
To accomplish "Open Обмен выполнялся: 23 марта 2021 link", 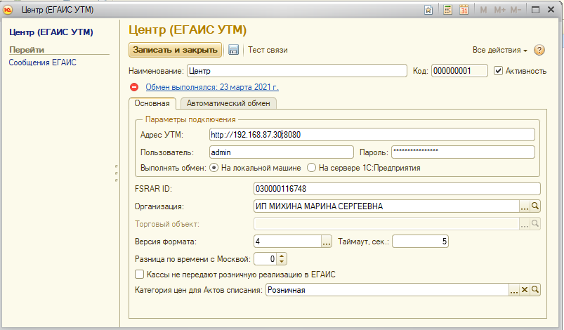I will [212, 87].
